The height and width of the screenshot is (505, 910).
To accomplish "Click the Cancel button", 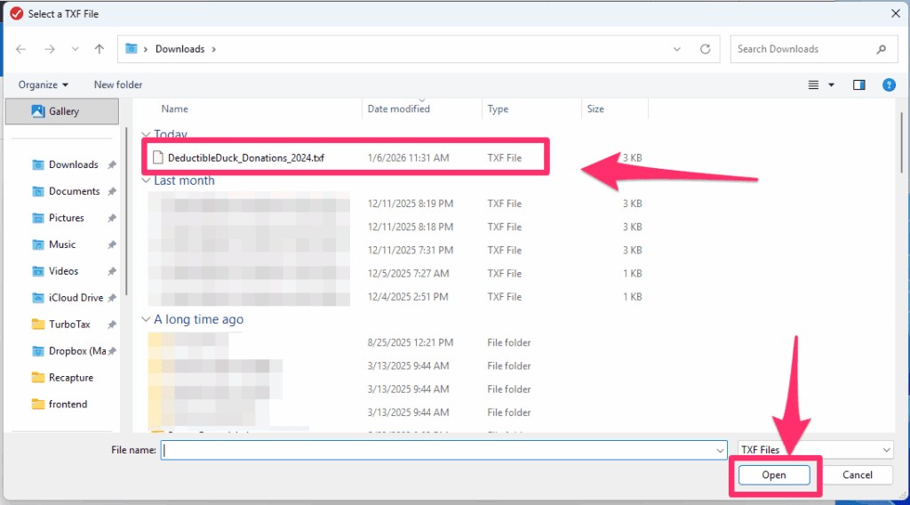I will click(857, 475).
